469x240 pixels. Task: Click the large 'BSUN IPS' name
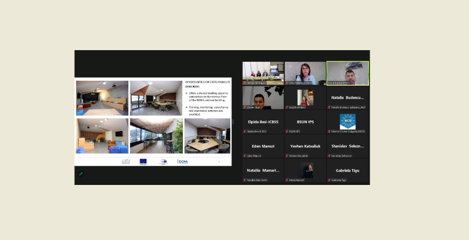coord(305,122)
